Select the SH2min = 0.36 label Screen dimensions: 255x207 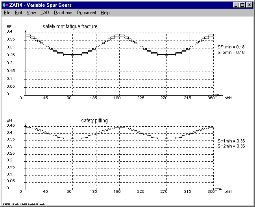231,146
